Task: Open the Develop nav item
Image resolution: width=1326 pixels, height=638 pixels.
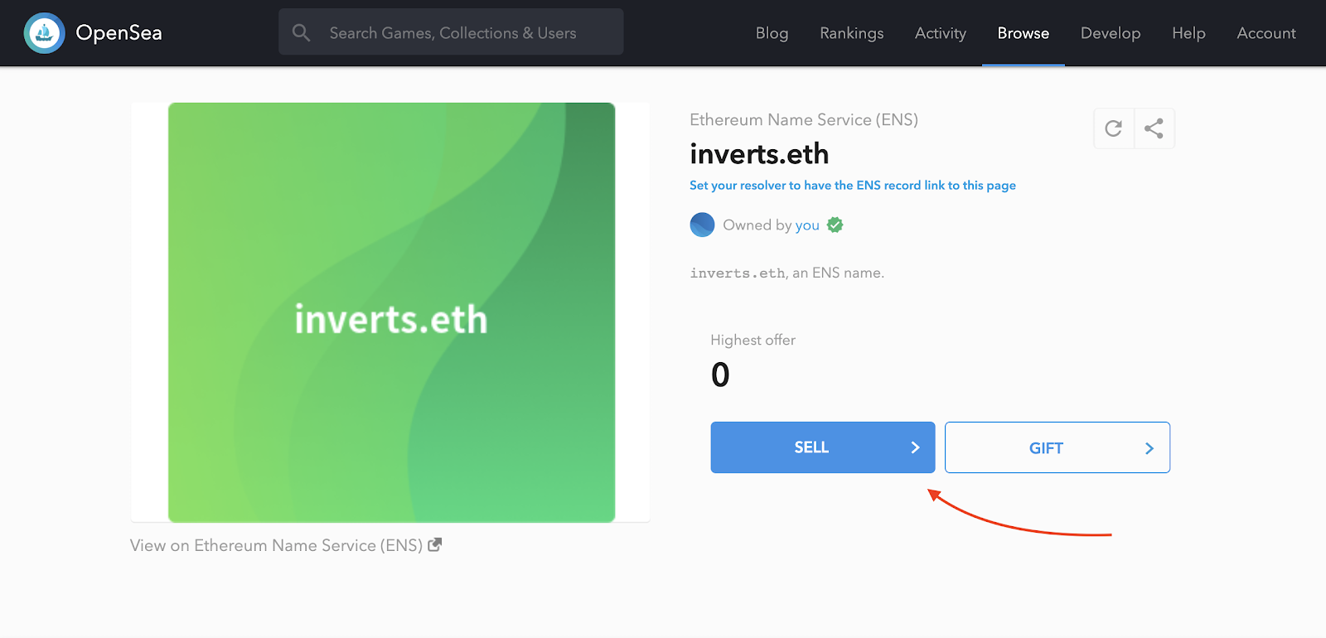Action: pos(1111,33)
